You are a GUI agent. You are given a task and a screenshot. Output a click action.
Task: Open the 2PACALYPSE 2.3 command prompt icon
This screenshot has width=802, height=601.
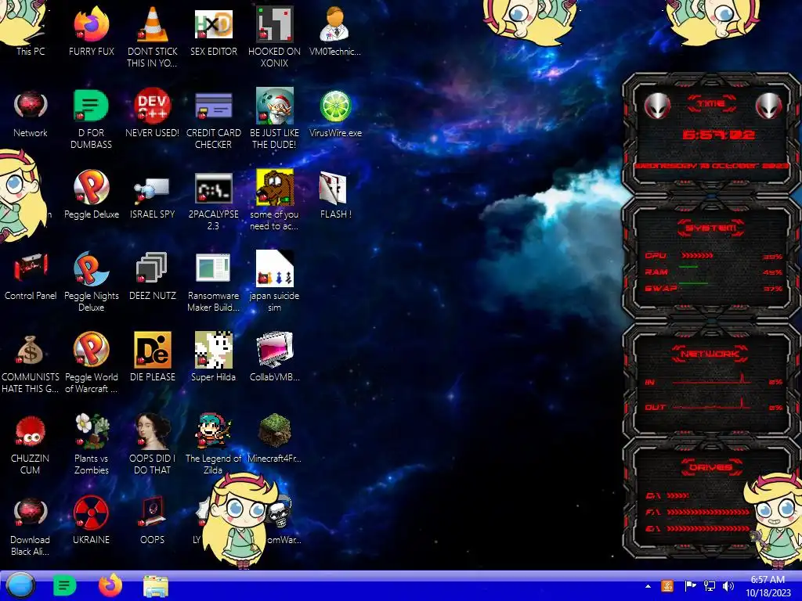pos(213,200)
